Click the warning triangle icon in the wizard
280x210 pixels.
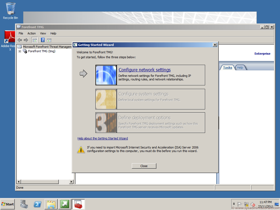pyautogui.click(x=81, y=150)
